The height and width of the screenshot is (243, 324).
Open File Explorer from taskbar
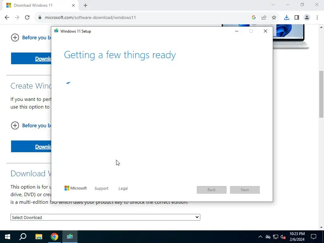point(39,237)
